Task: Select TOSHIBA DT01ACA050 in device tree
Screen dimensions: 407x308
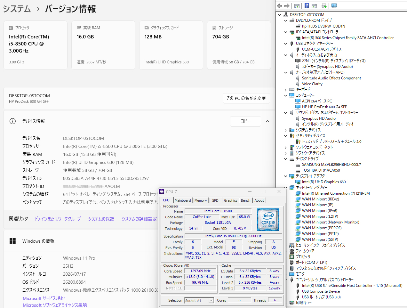Action: tap(321, 170)
